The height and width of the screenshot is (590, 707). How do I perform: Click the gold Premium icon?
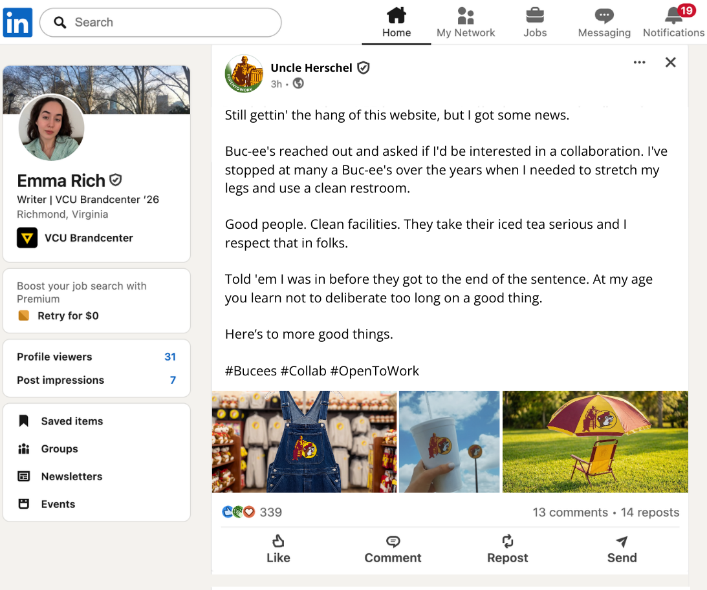pos(23,315)
